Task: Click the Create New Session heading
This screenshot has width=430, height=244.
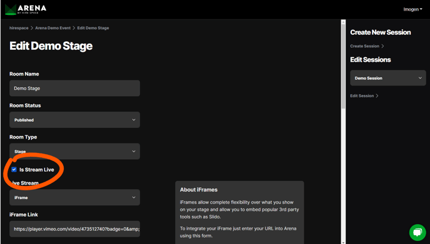Action: (x=381, y=32)
